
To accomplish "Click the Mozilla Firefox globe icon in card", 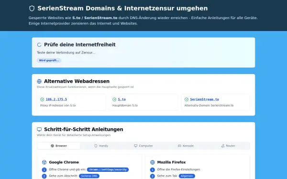I will [x=152, y=162].
